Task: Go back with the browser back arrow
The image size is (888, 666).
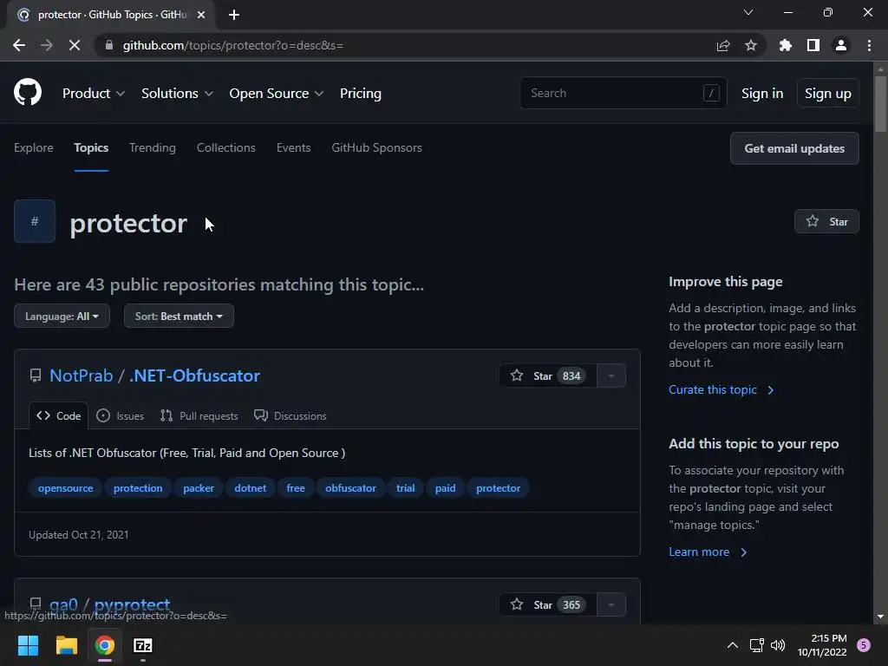Action: click(x=19, y=45)
